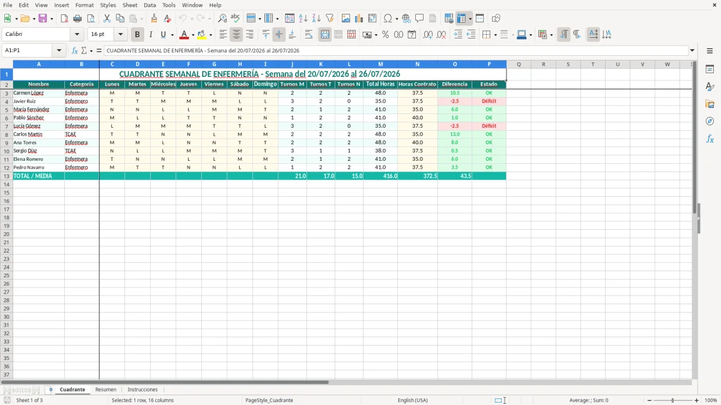
Task: Click the Sum sigma icon
Action: [84, 50]
